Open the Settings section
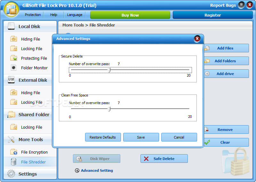 pos(30,174)
